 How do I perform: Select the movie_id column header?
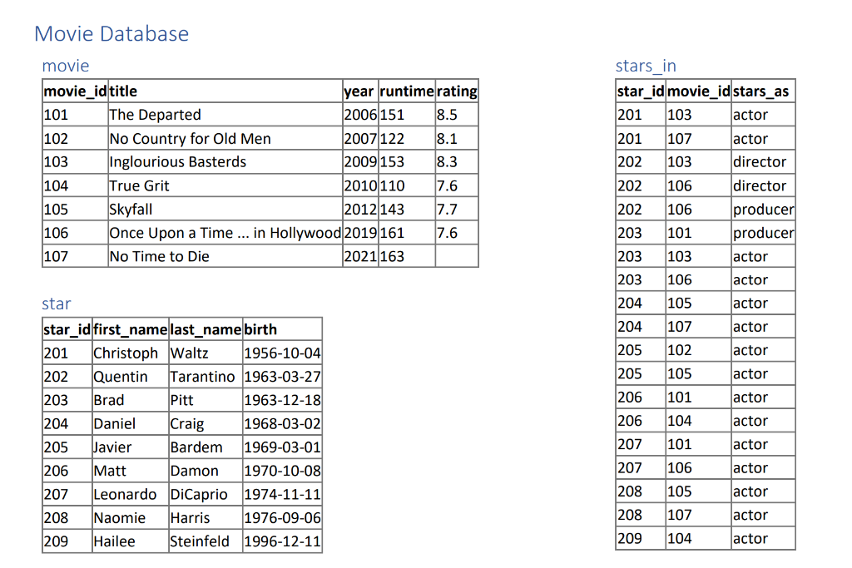(74, 91)
